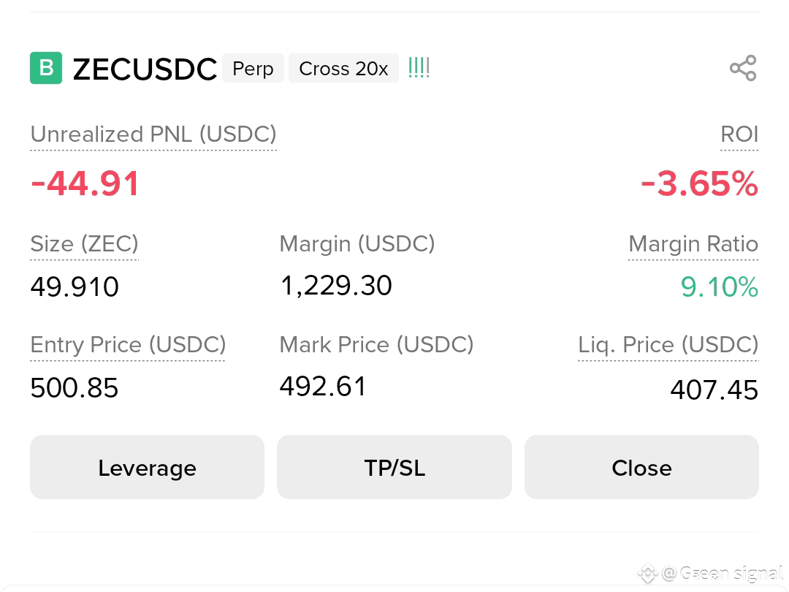Tap the Size (ZEC) label
This screenshot has height=592, width=789.
point(84,244)
